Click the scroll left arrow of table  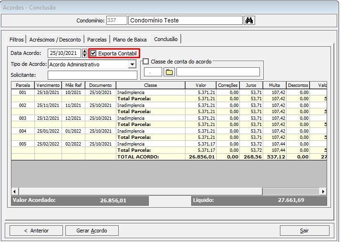coord(14,191)
